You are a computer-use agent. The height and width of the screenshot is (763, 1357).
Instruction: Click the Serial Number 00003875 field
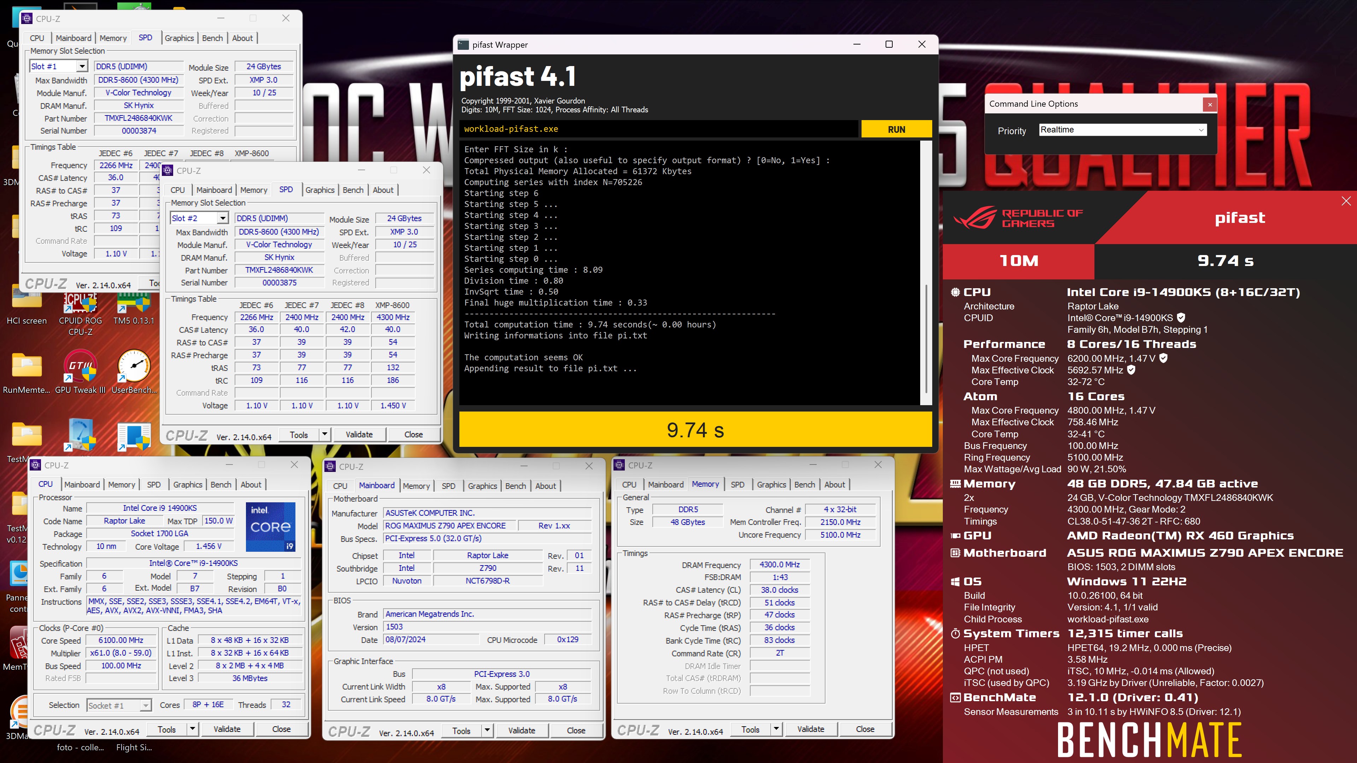click(279, 283)
